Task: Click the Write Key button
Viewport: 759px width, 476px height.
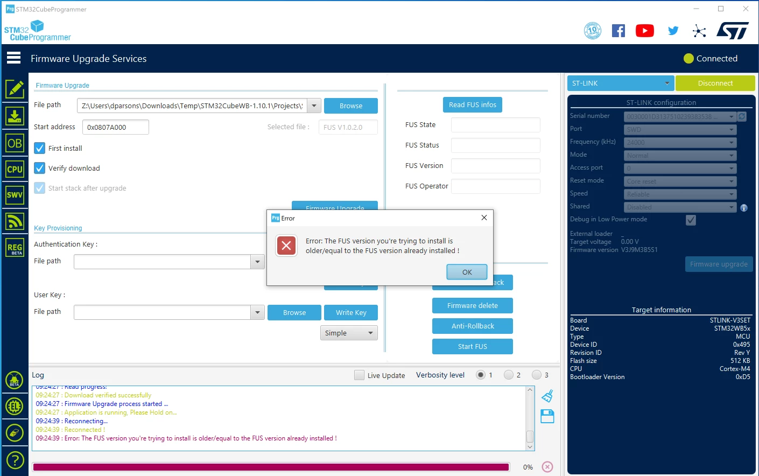Action: 351,312
